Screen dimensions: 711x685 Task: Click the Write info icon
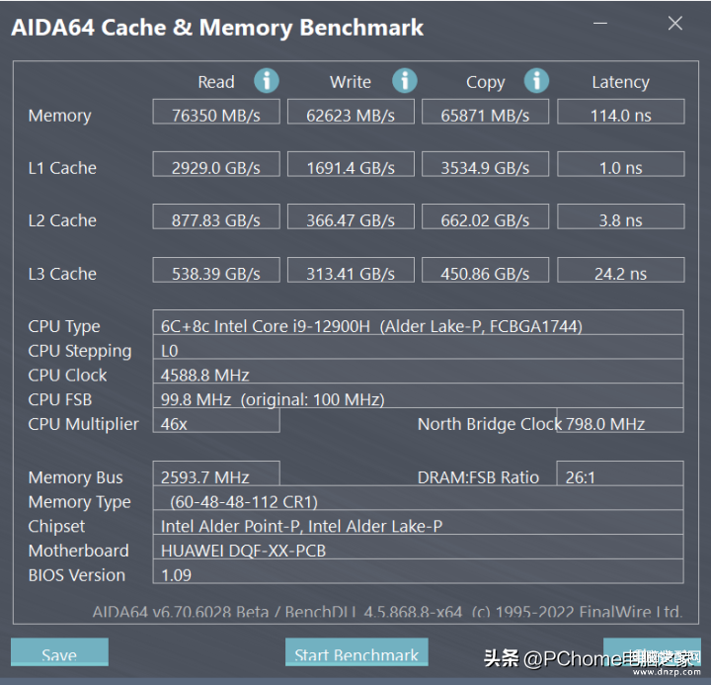405,81
